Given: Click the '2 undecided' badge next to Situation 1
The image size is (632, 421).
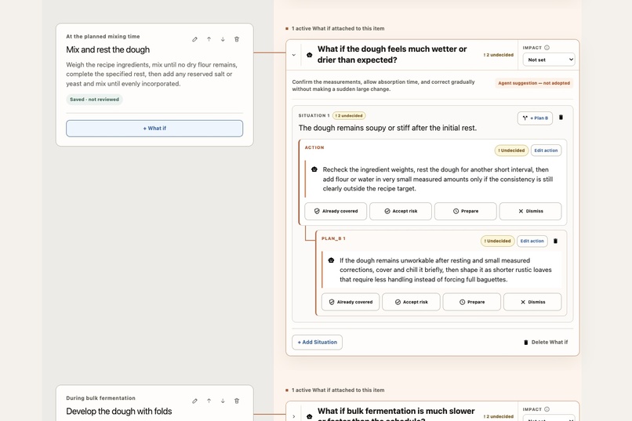Looking at the screenshot, I should pos(349,115).
